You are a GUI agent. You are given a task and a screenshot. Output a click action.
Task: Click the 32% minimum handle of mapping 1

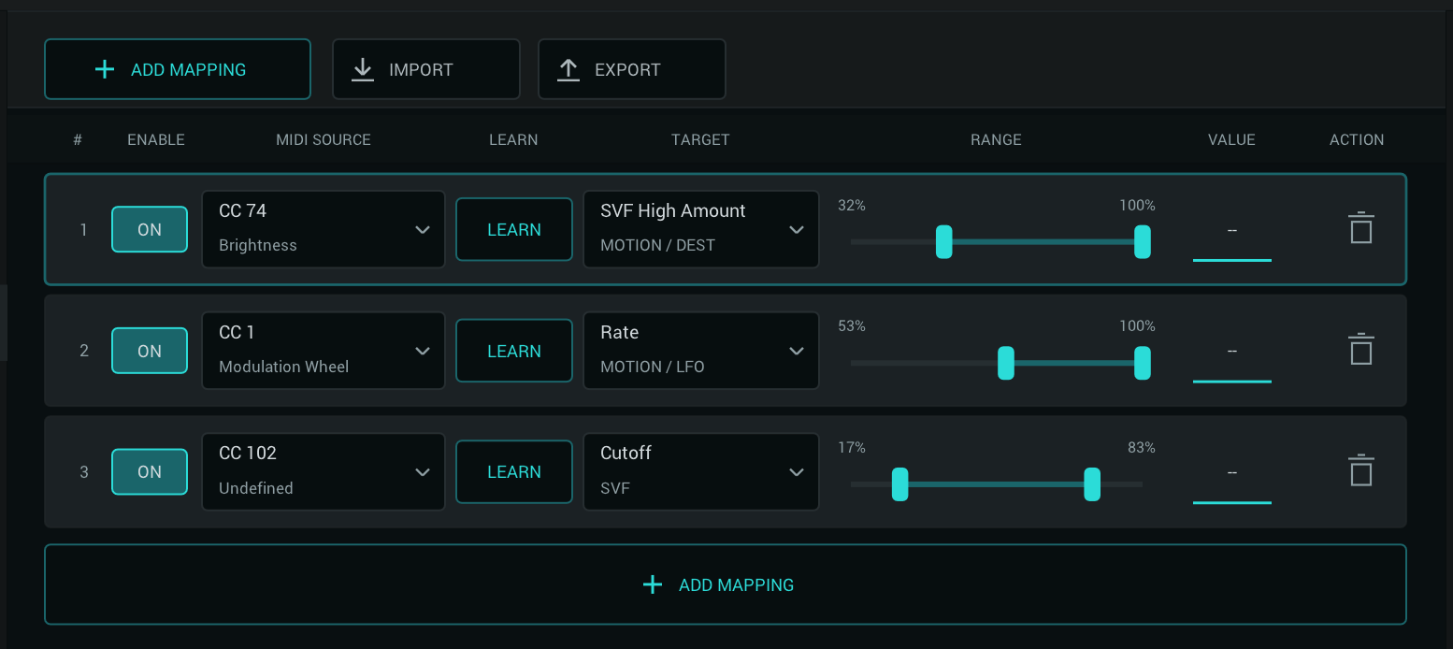point(944,241)
